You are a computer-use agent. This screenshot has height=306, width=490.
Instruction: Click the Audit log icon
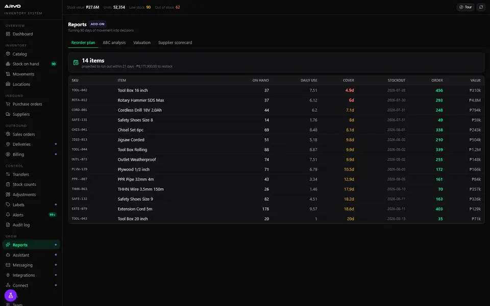tap(8, 225)
